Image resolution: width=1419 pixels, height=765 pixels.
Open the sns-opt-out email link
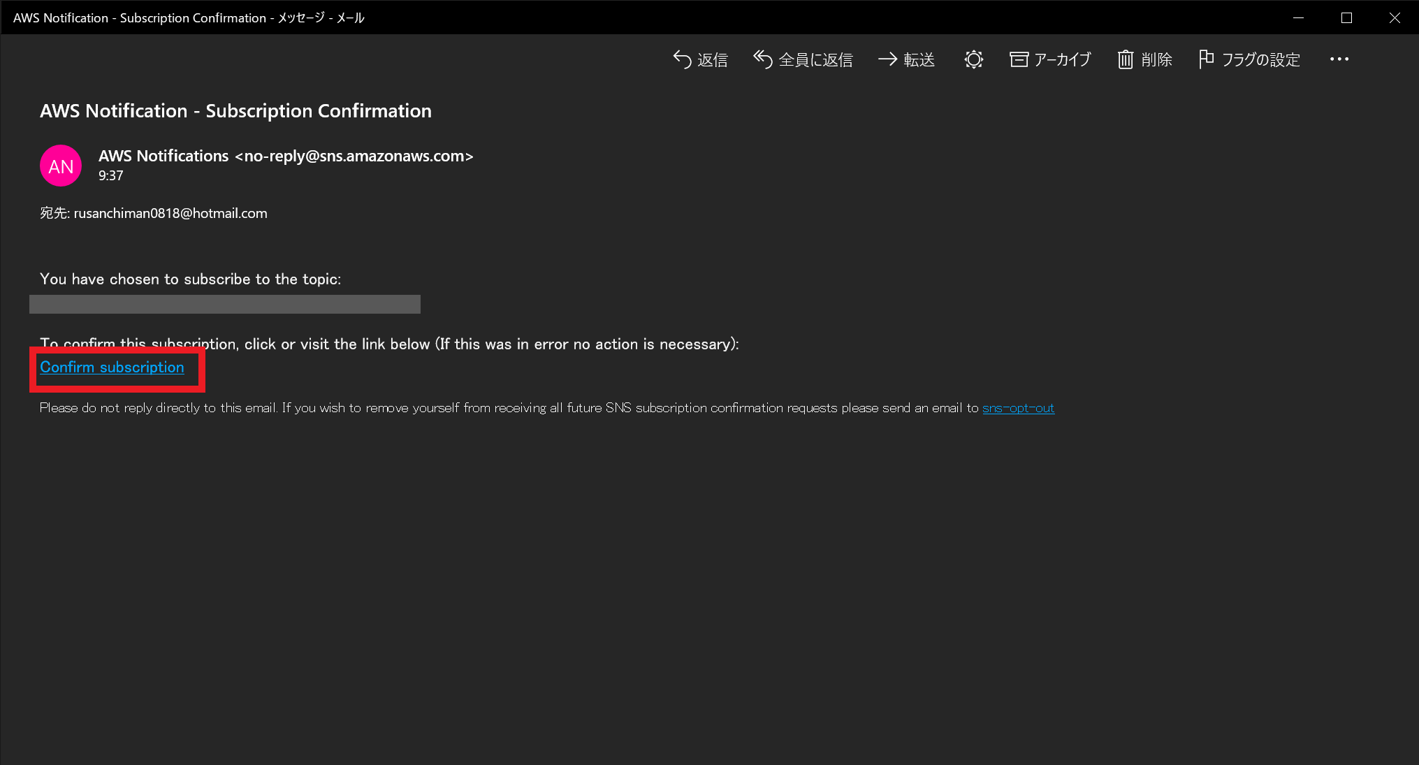click(x=1018, y=408)
